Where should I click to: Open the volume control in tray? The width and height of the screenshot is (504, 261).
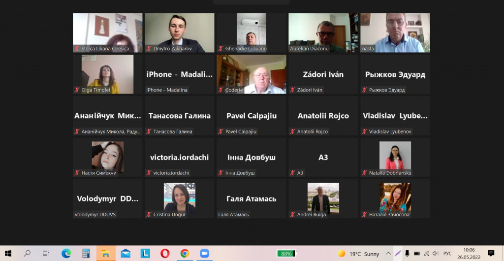tap(436, 254)
